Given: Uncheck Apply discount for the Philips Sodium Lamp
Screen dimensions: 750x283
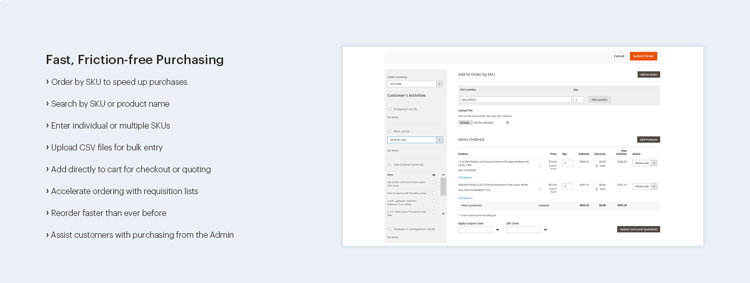Looking at the screenshot, I should click(x=597, y=166).
